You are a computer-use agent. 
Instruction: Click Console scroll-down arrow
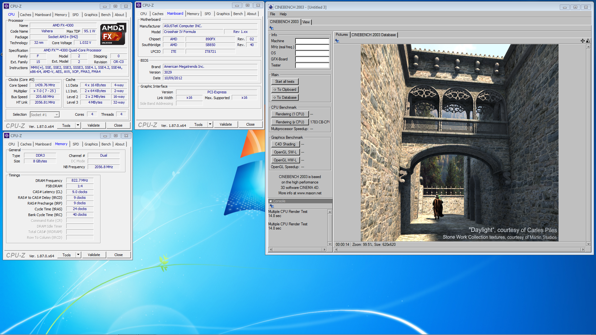pyautogui.click(x=330, y=244)
